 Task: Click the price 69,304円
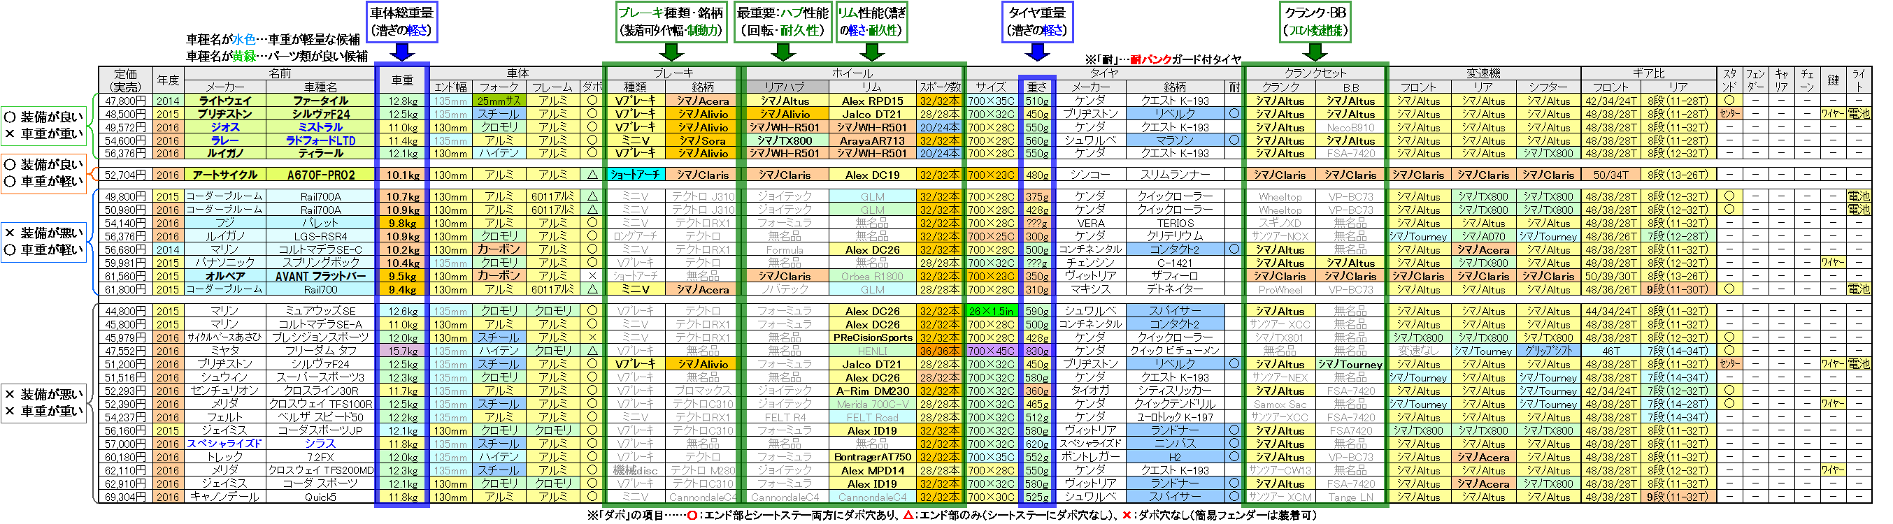coord(126,497)
